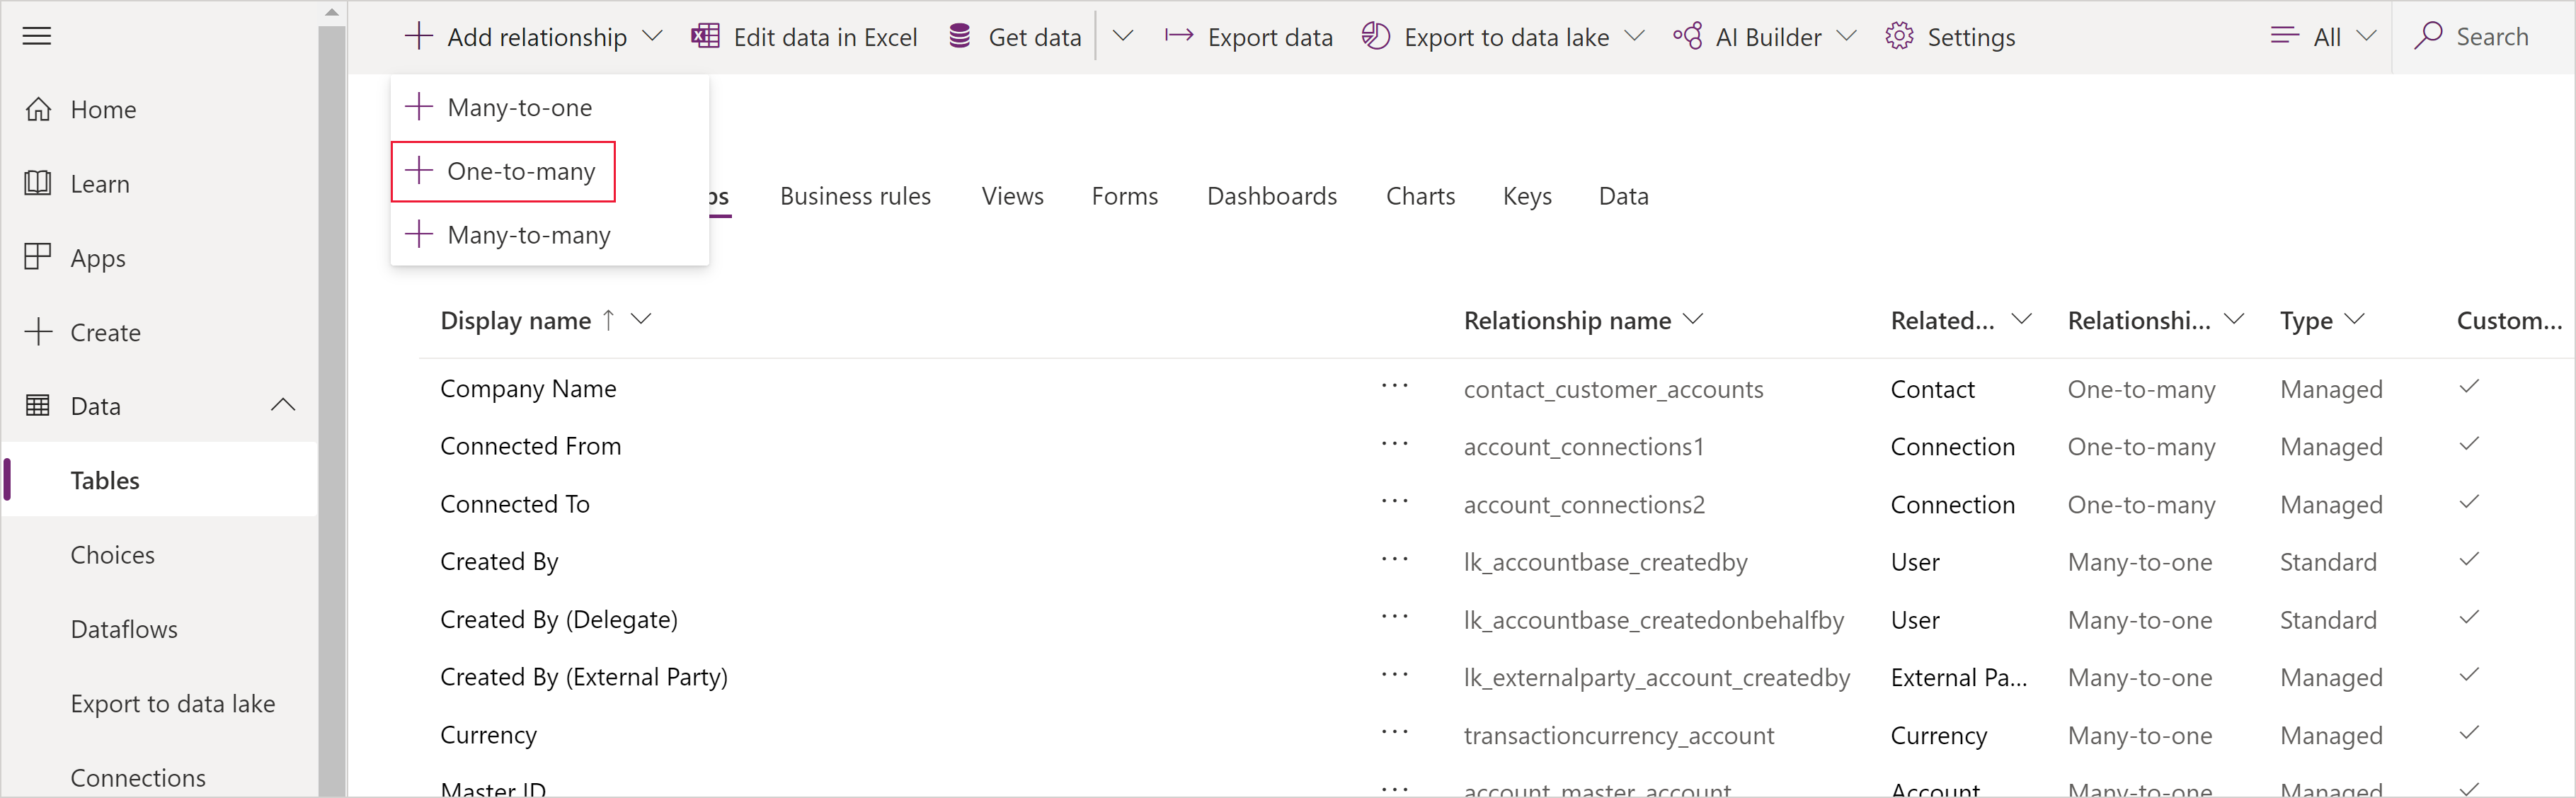The width and height of the screenshot is (2576, 798).
Task: Switch to the Charts tab
Action: pyautogui.click(x=1418, y=194)
